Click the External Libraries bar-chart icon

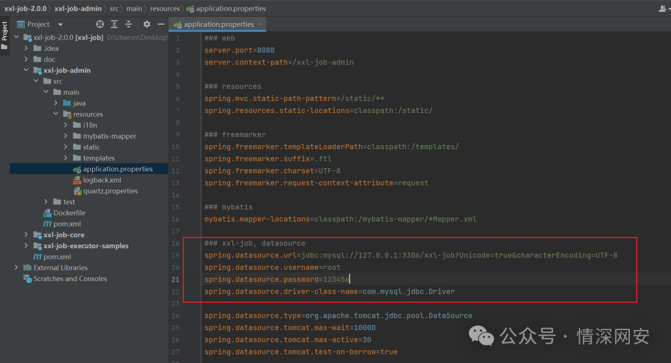pos(27,267)
